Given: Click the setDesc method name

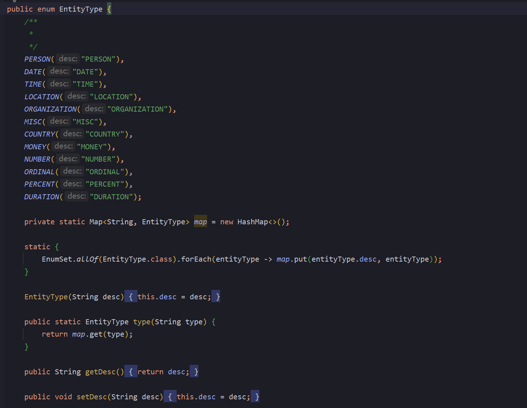Looking at the screenshot, I should pos(92,397).
